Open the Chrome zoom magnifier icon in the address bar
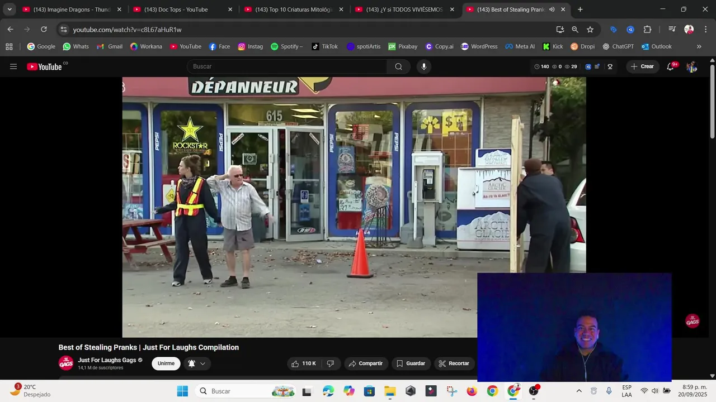The width and height of the screenshot is (716, 402). (x=575, y=30)
